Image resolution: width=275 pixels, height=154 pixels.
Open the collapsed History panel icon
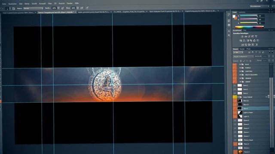click(229, 15)
